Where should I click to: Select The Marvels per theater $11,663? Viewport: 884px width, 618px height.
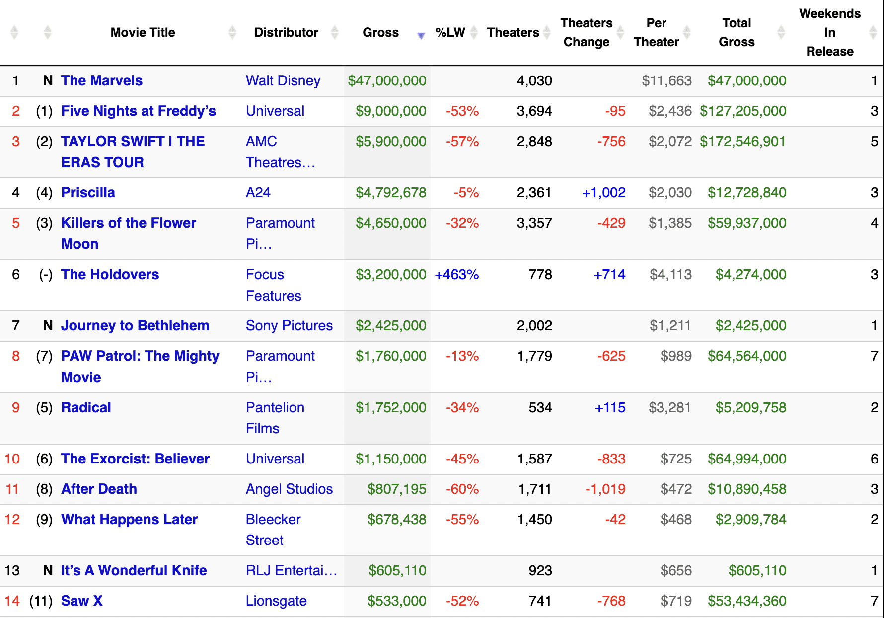click(x=666, y=80)
